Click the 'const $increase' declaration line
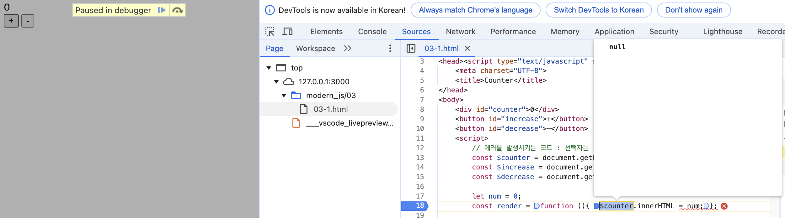 pyautogui.click(x=532, y=167)
